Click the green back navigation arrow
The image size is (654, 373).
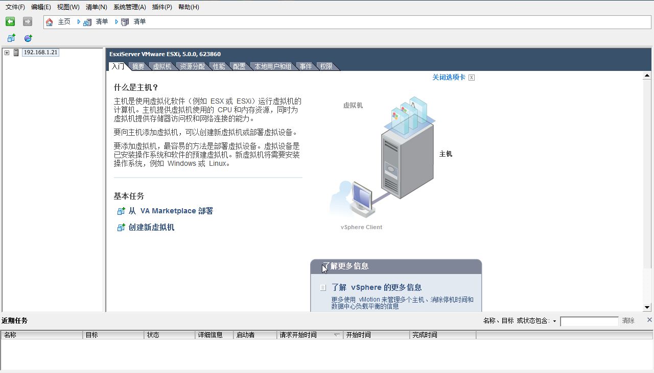point(10,21)
